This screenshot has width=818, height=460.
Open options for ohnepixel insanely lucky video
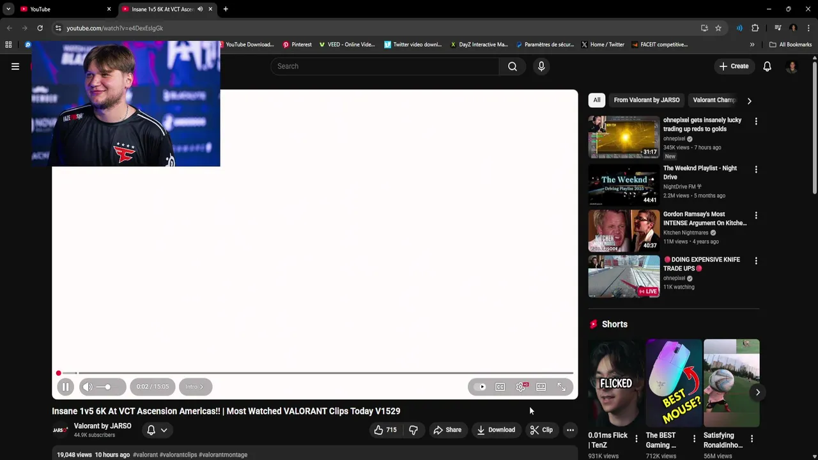[x=756, y=121]
